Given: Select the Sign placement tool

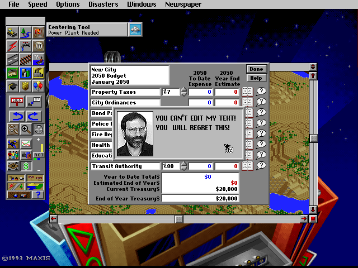Looking at the screenshot, I should pyautogui.click(x=17, y=102).
